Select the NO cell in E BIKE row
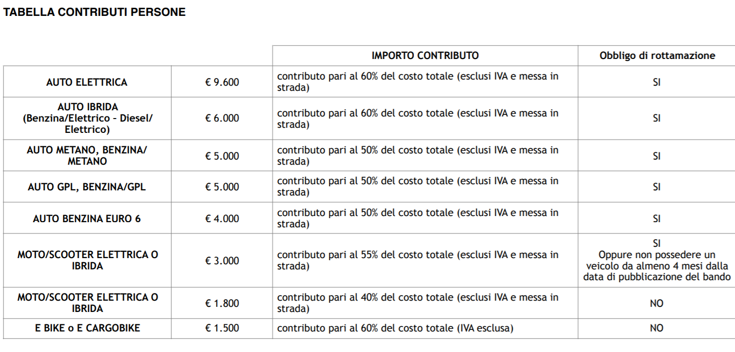 (656, 328)
